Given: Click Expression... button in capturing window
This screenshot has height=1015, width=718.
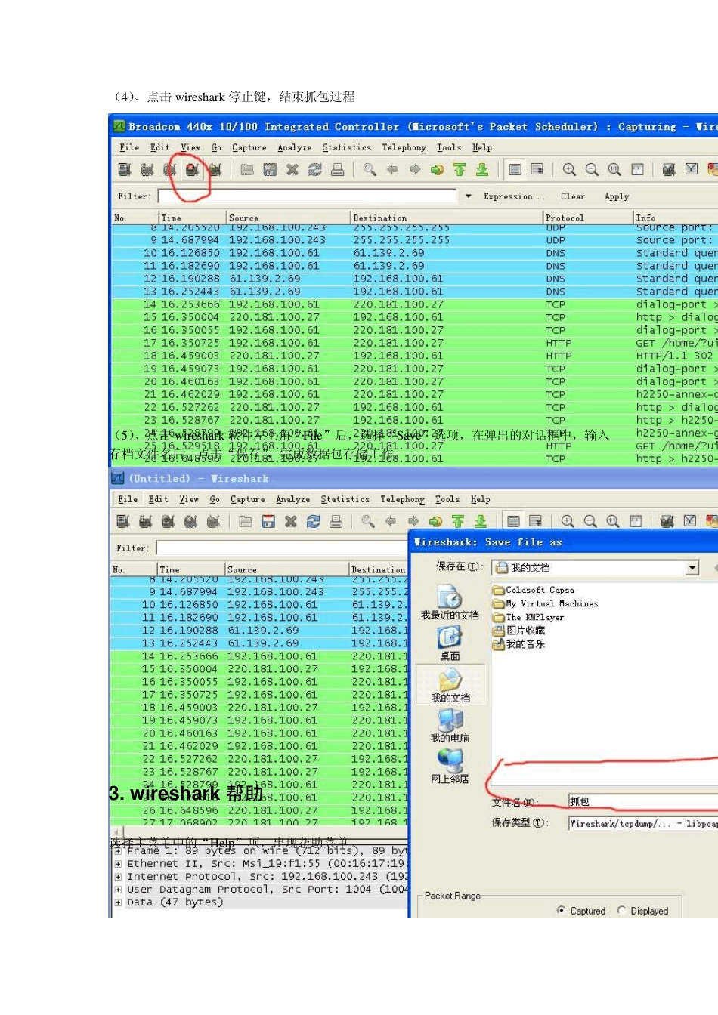Looking at the screenshot, I should pos(514,196).
